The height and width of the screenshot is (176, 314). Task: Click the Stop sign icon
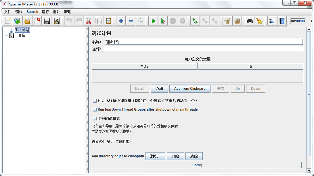(x=173, y=21)
